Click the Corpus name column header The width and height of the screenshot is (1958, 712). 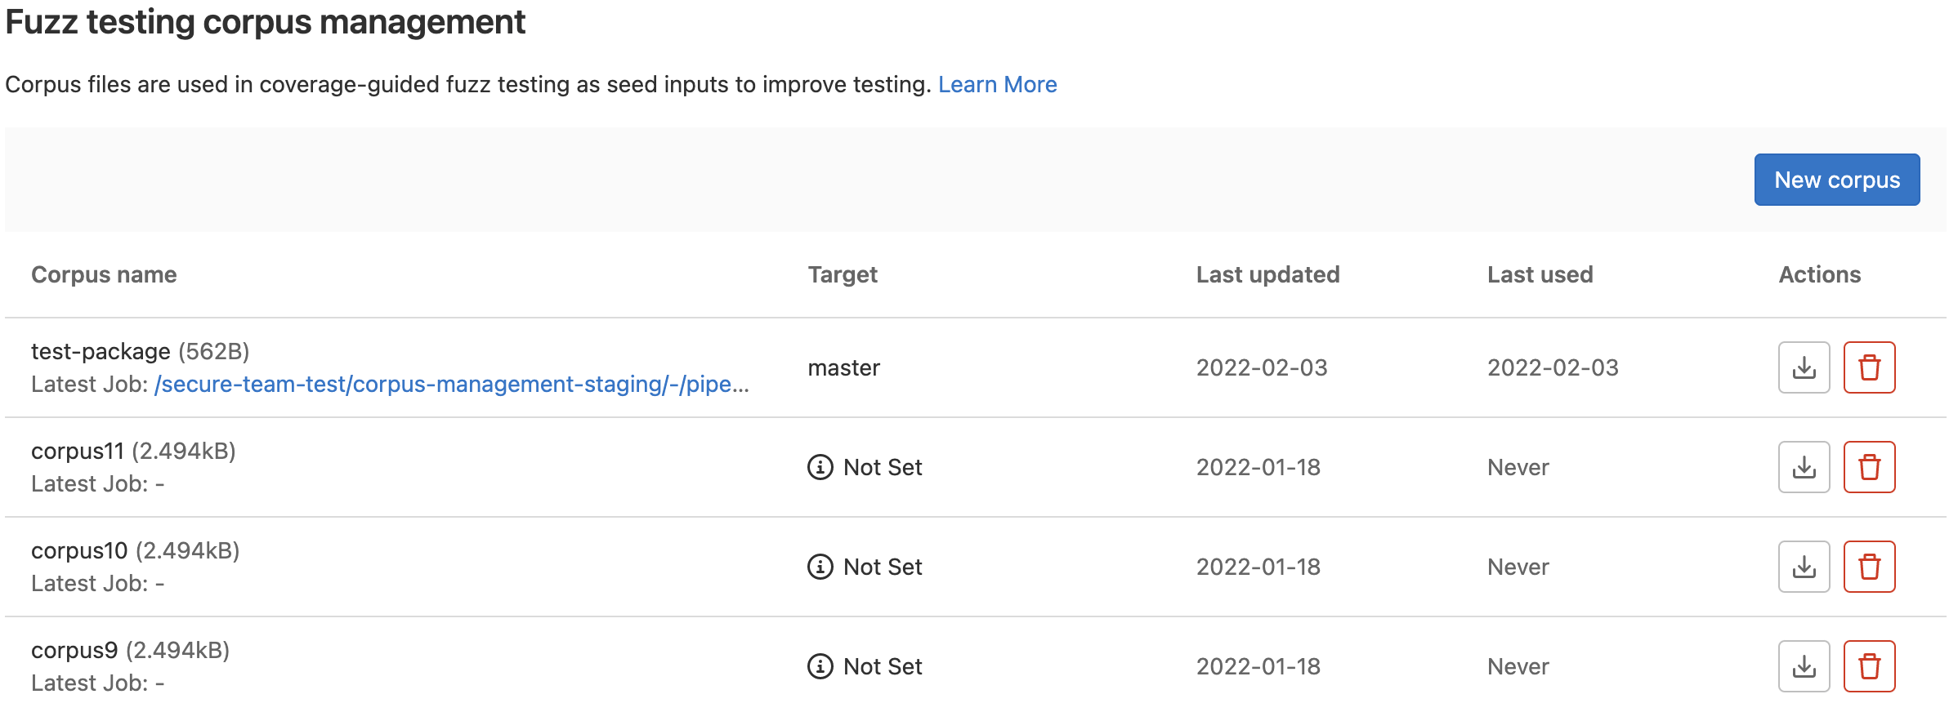[104, 274]
